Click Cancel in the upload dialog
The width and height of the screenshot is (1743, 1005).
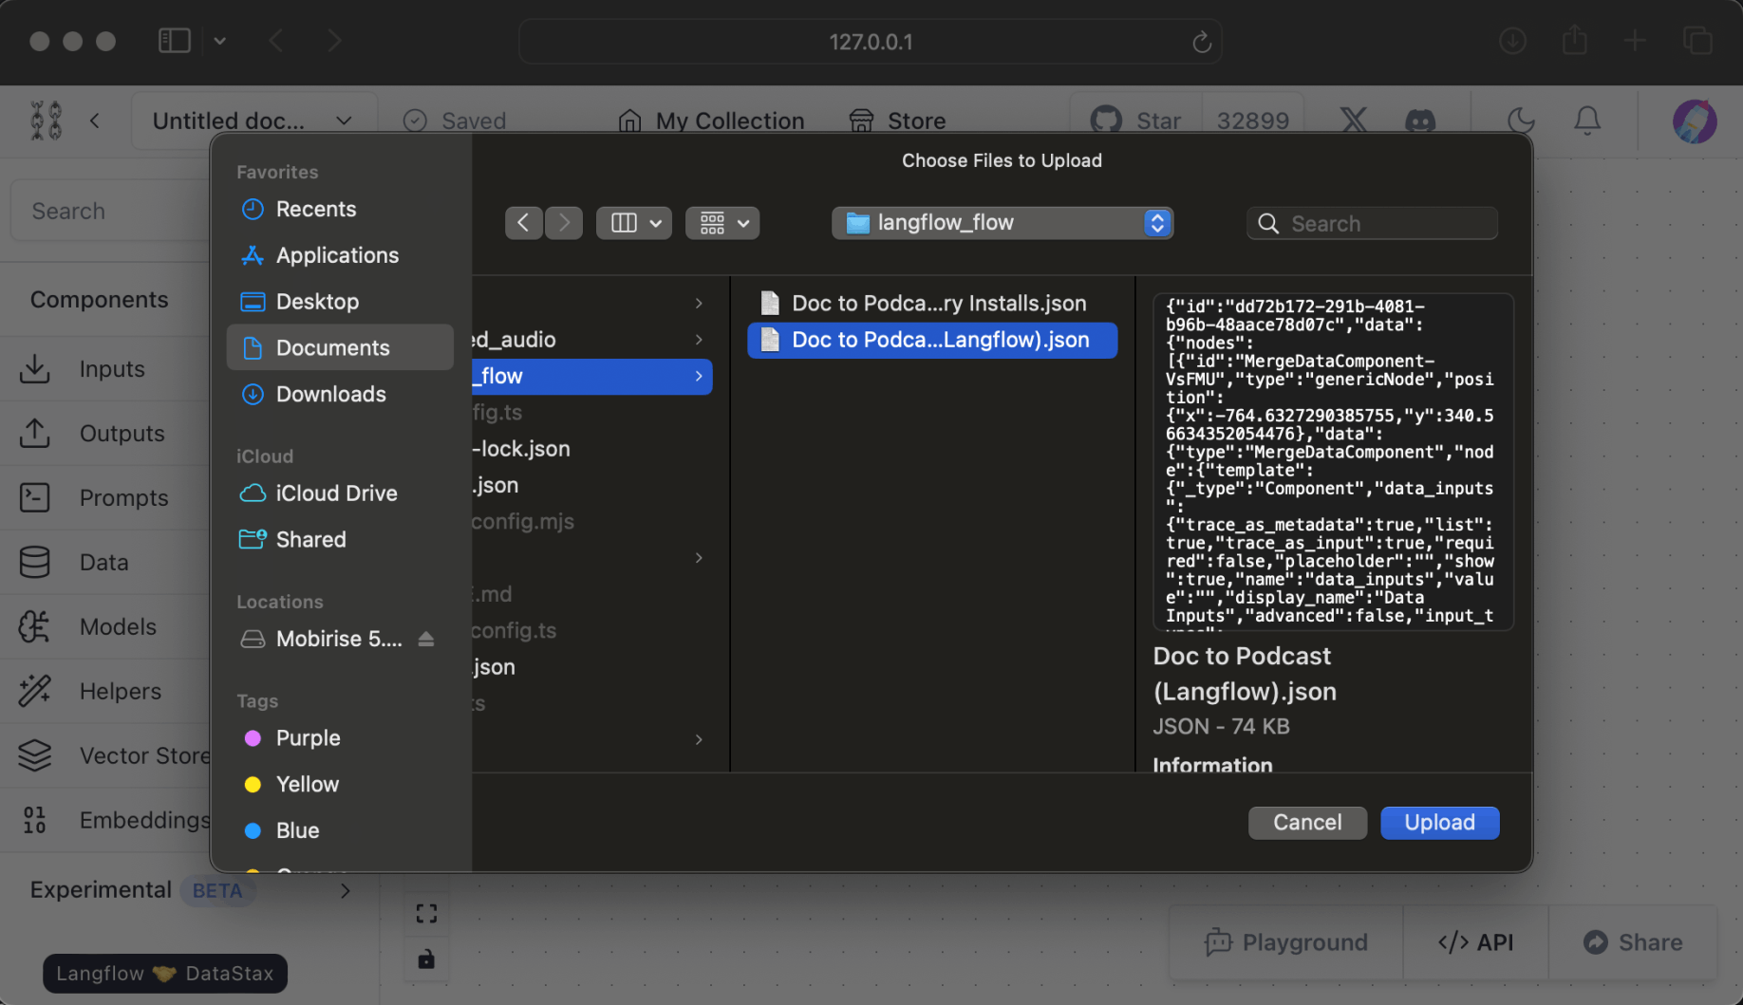click(1307, 823)
